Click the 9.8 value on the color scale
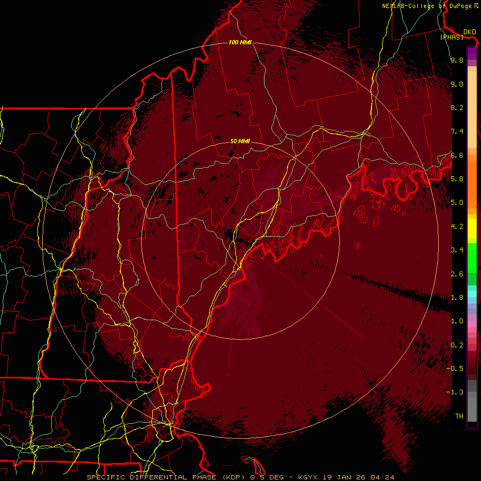481x481 pixels. pos(457,60)
